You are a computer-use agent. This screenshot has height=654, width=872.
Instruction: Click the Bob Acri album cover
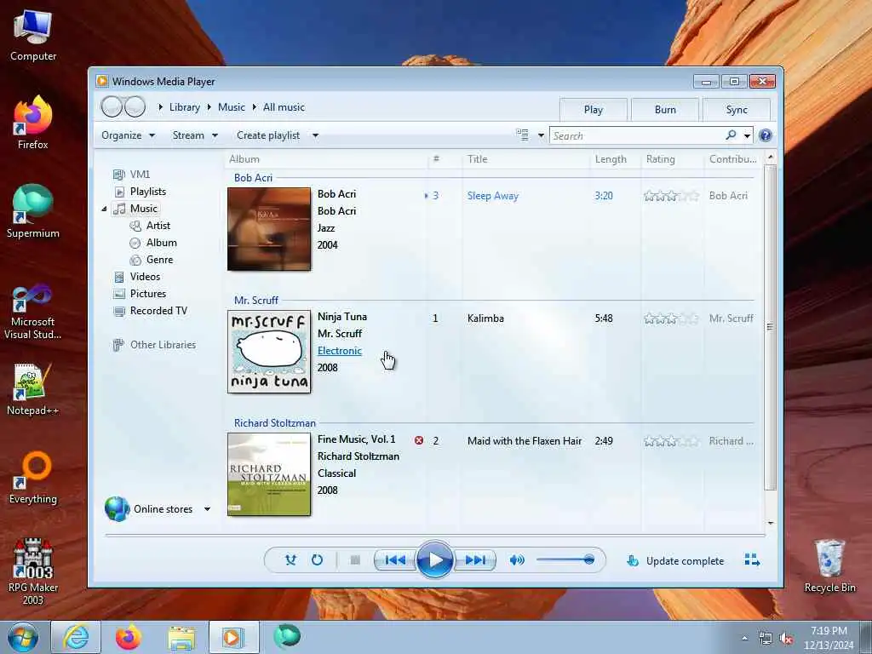click(x=269, y=229)
